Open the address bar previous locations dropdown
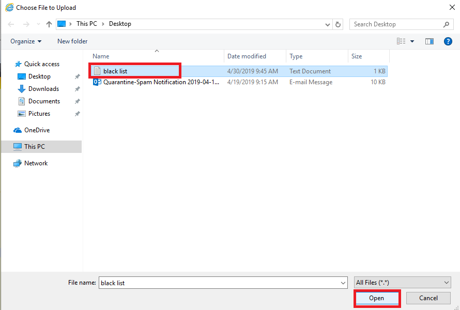Viewport: 460px width, 310px height. (328, 24)
